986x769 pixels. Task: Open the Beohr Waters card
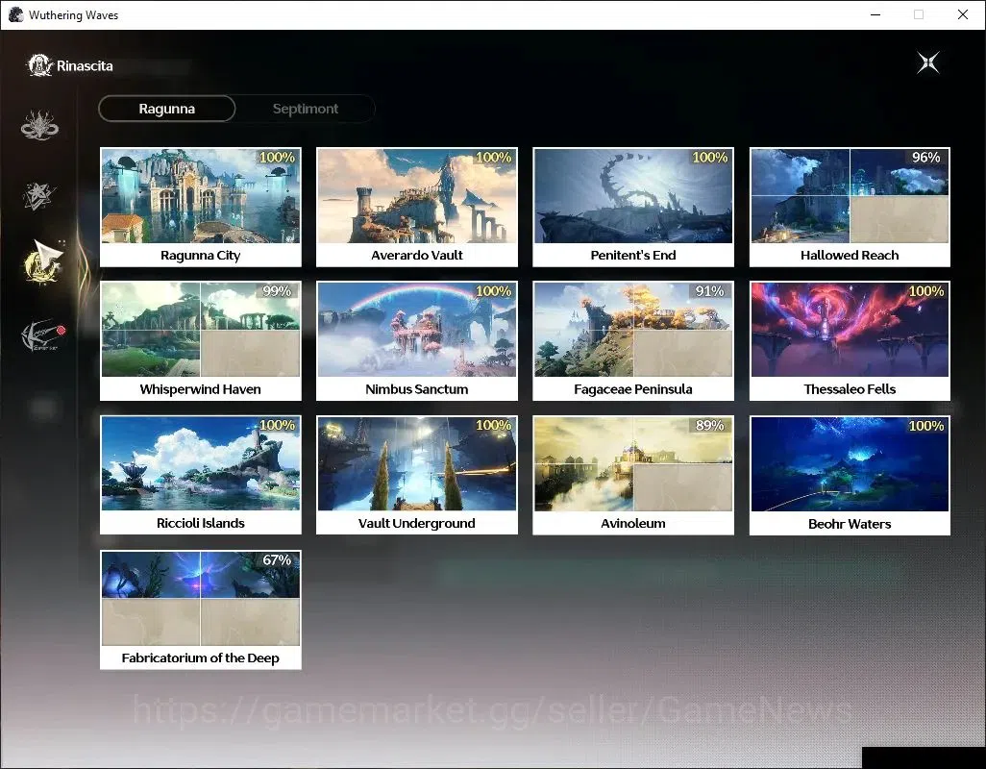point(850,476)
